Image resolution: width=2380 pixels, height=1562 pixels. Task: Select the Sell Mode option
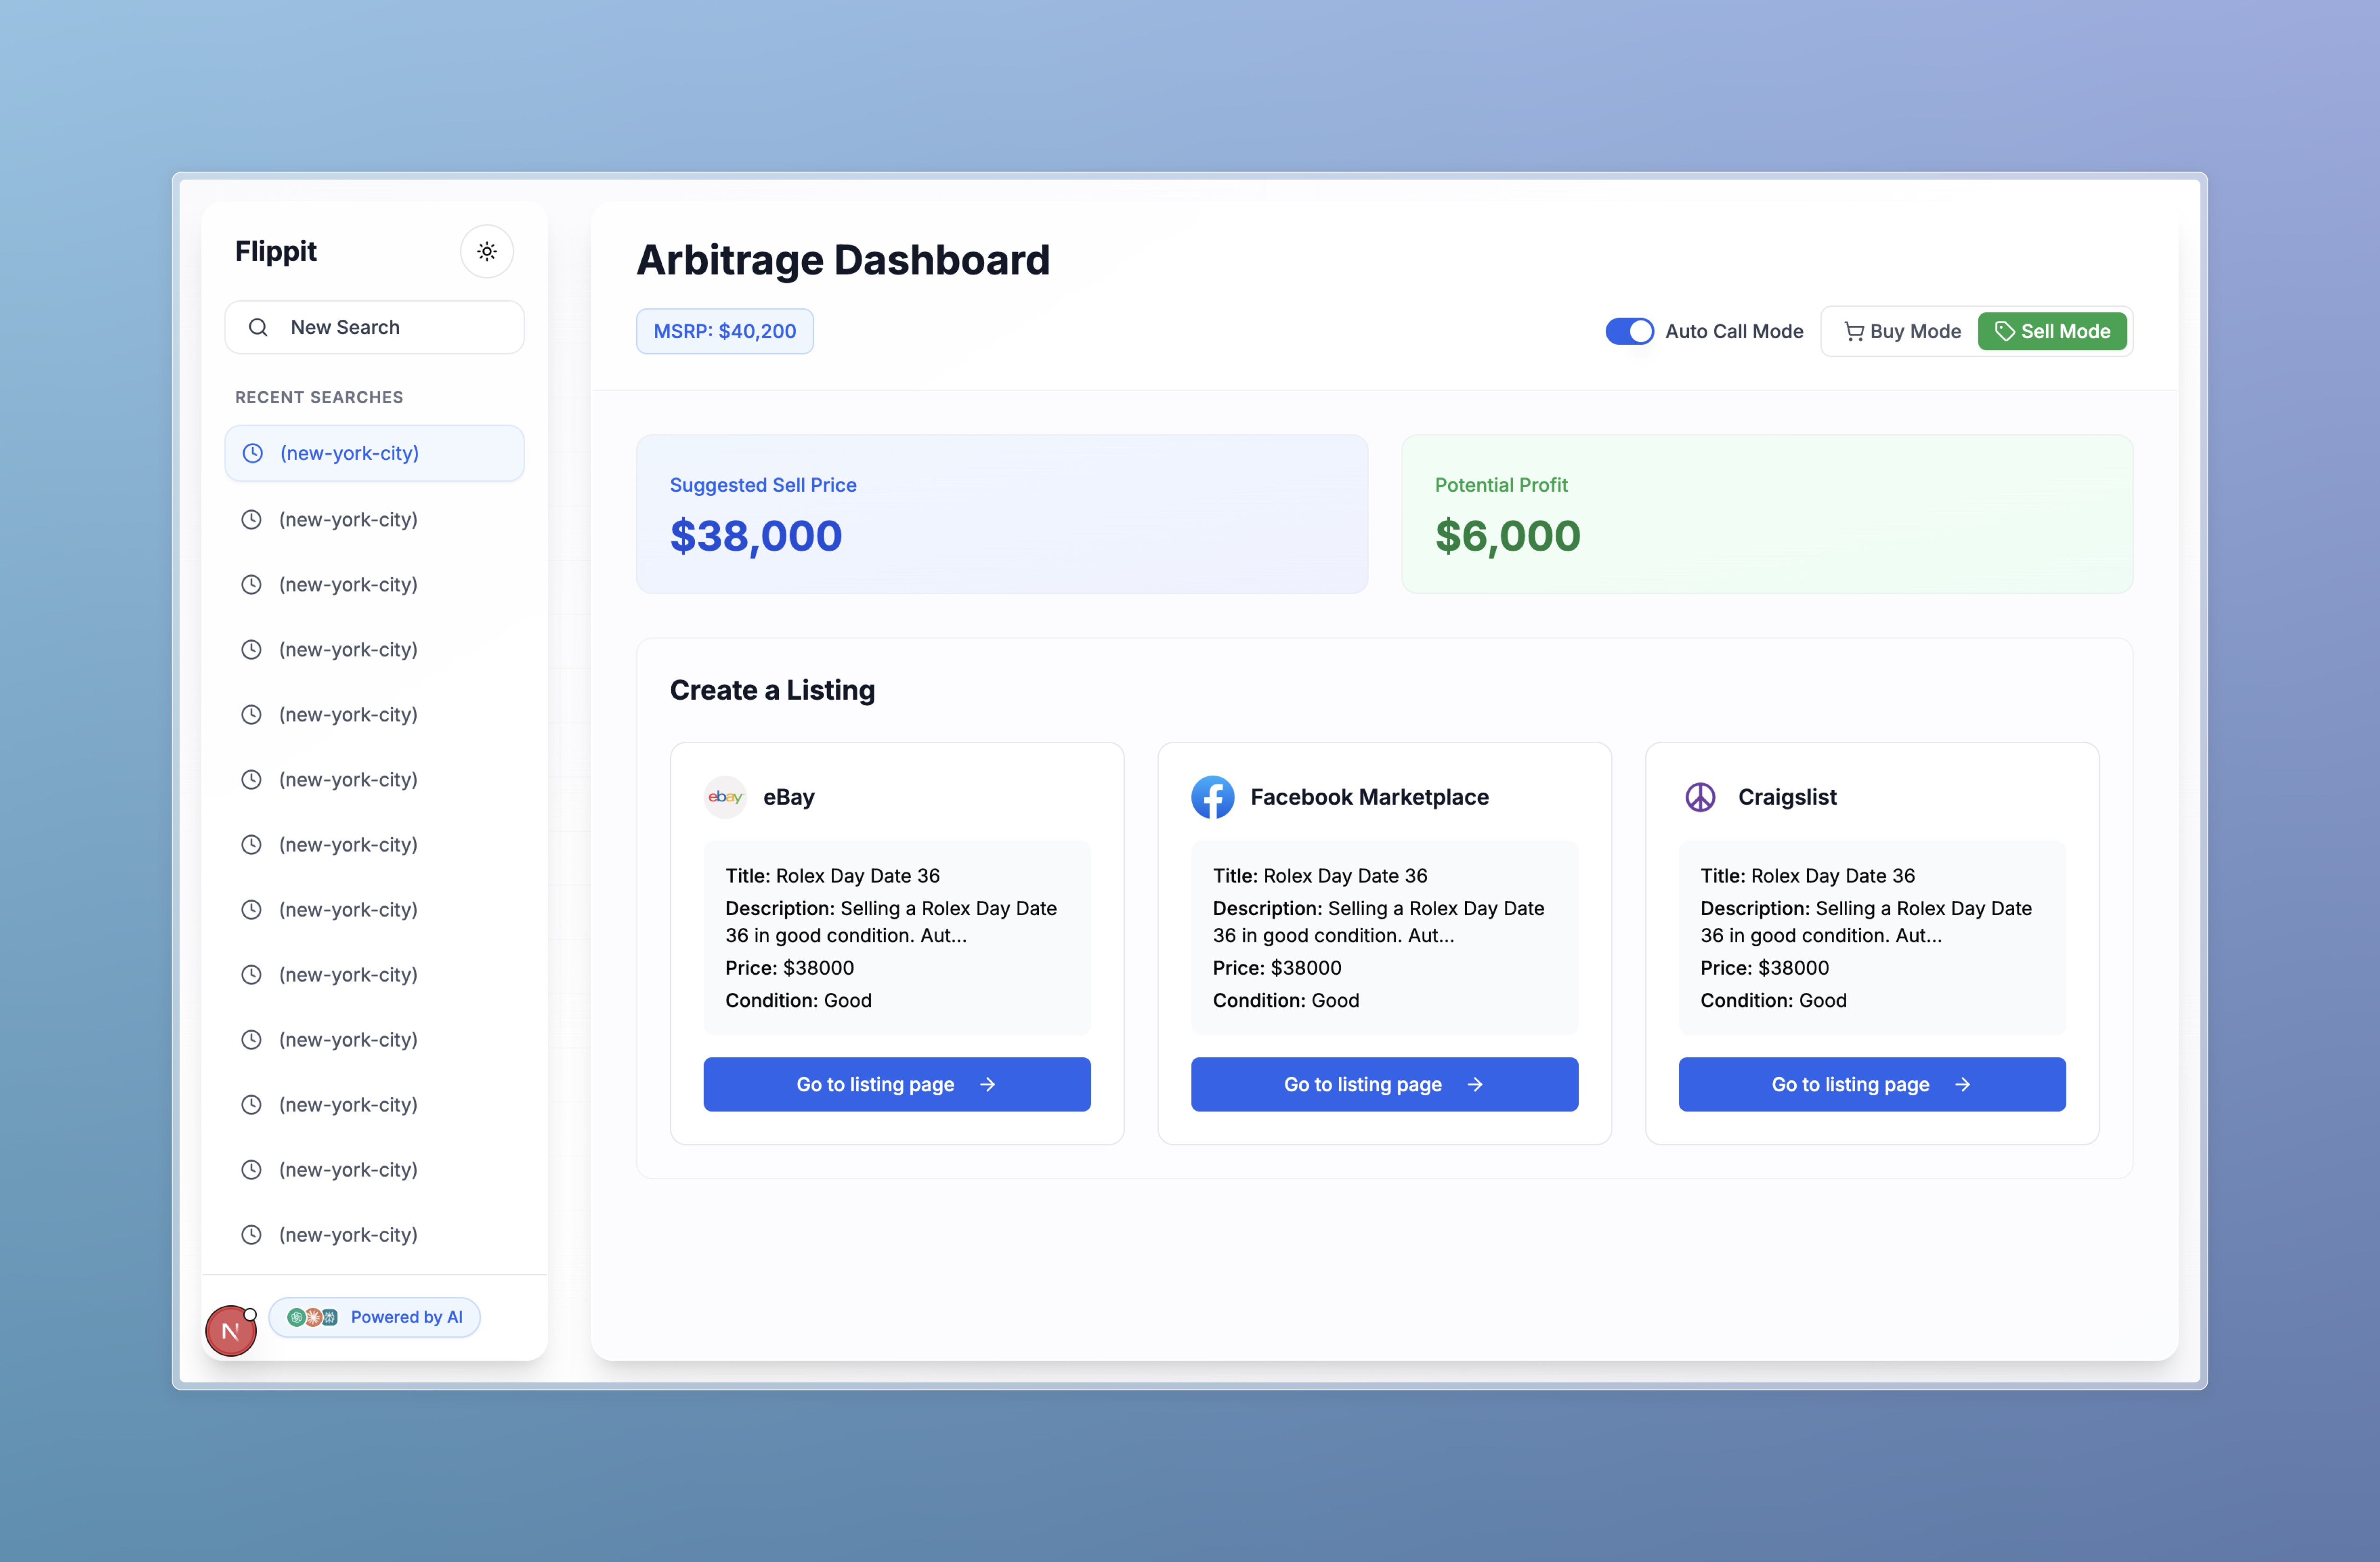(x=2052, y=331)
